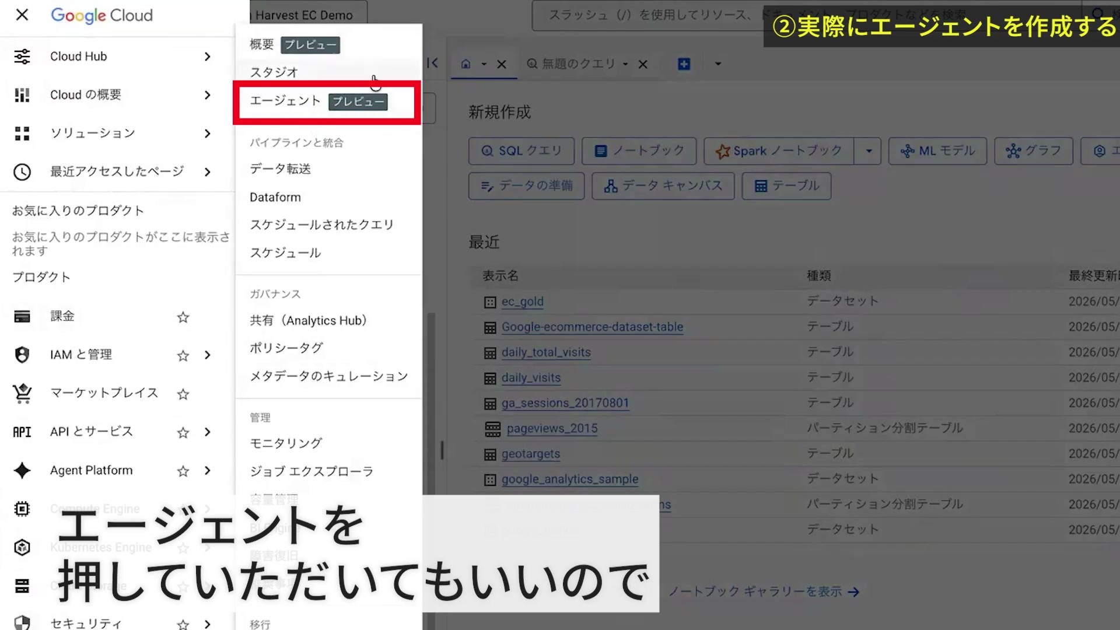Create a new ノートブック
This screenshot has width=1120, height=630.
coord(639,151)
